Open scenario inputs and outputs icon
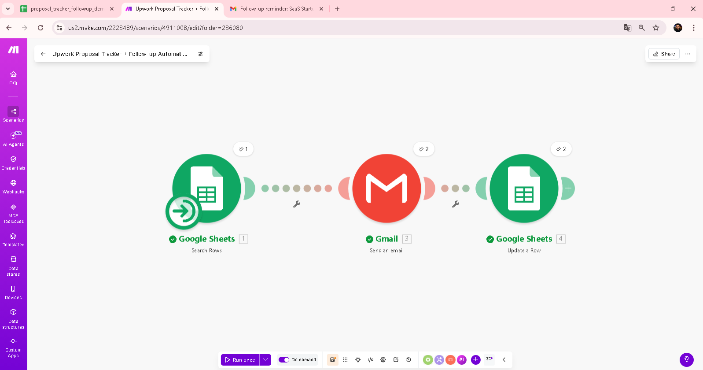703x370 pixels. click(371, 359)
